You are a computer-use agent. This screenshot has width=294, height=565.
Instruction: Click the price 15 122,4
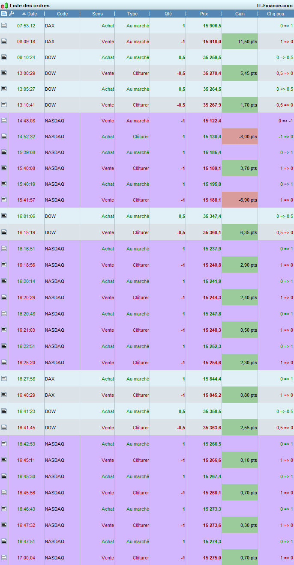pos(212,121)
